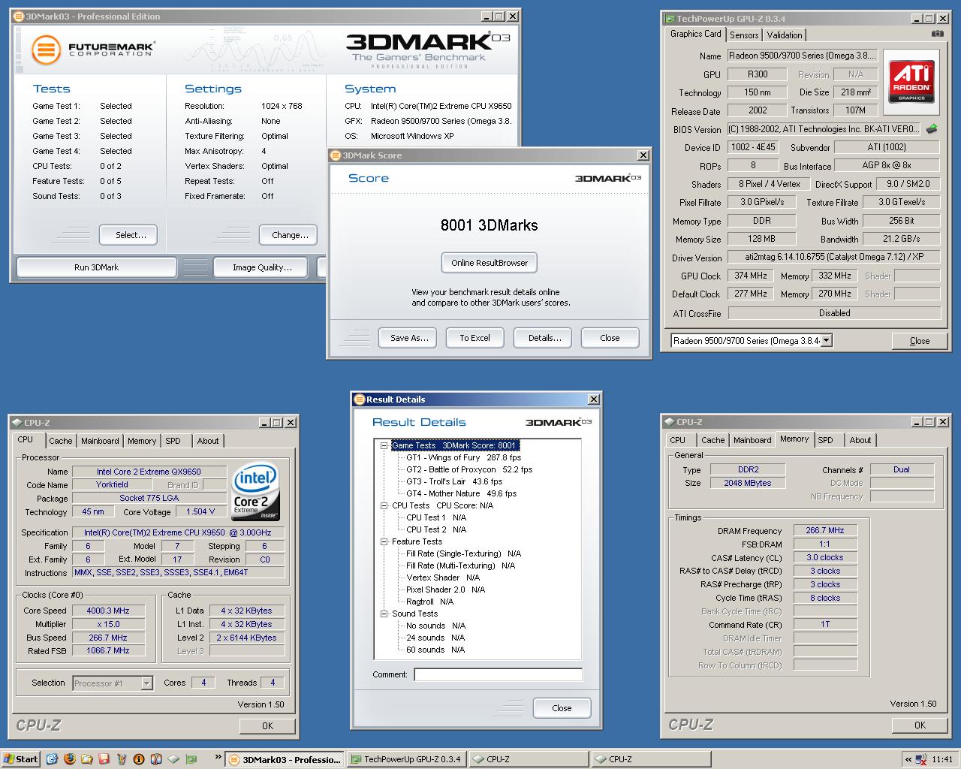Viewport: 961px width, 769px height.
Task: Open the Online ResultBrowser
Action: (490, 263)
